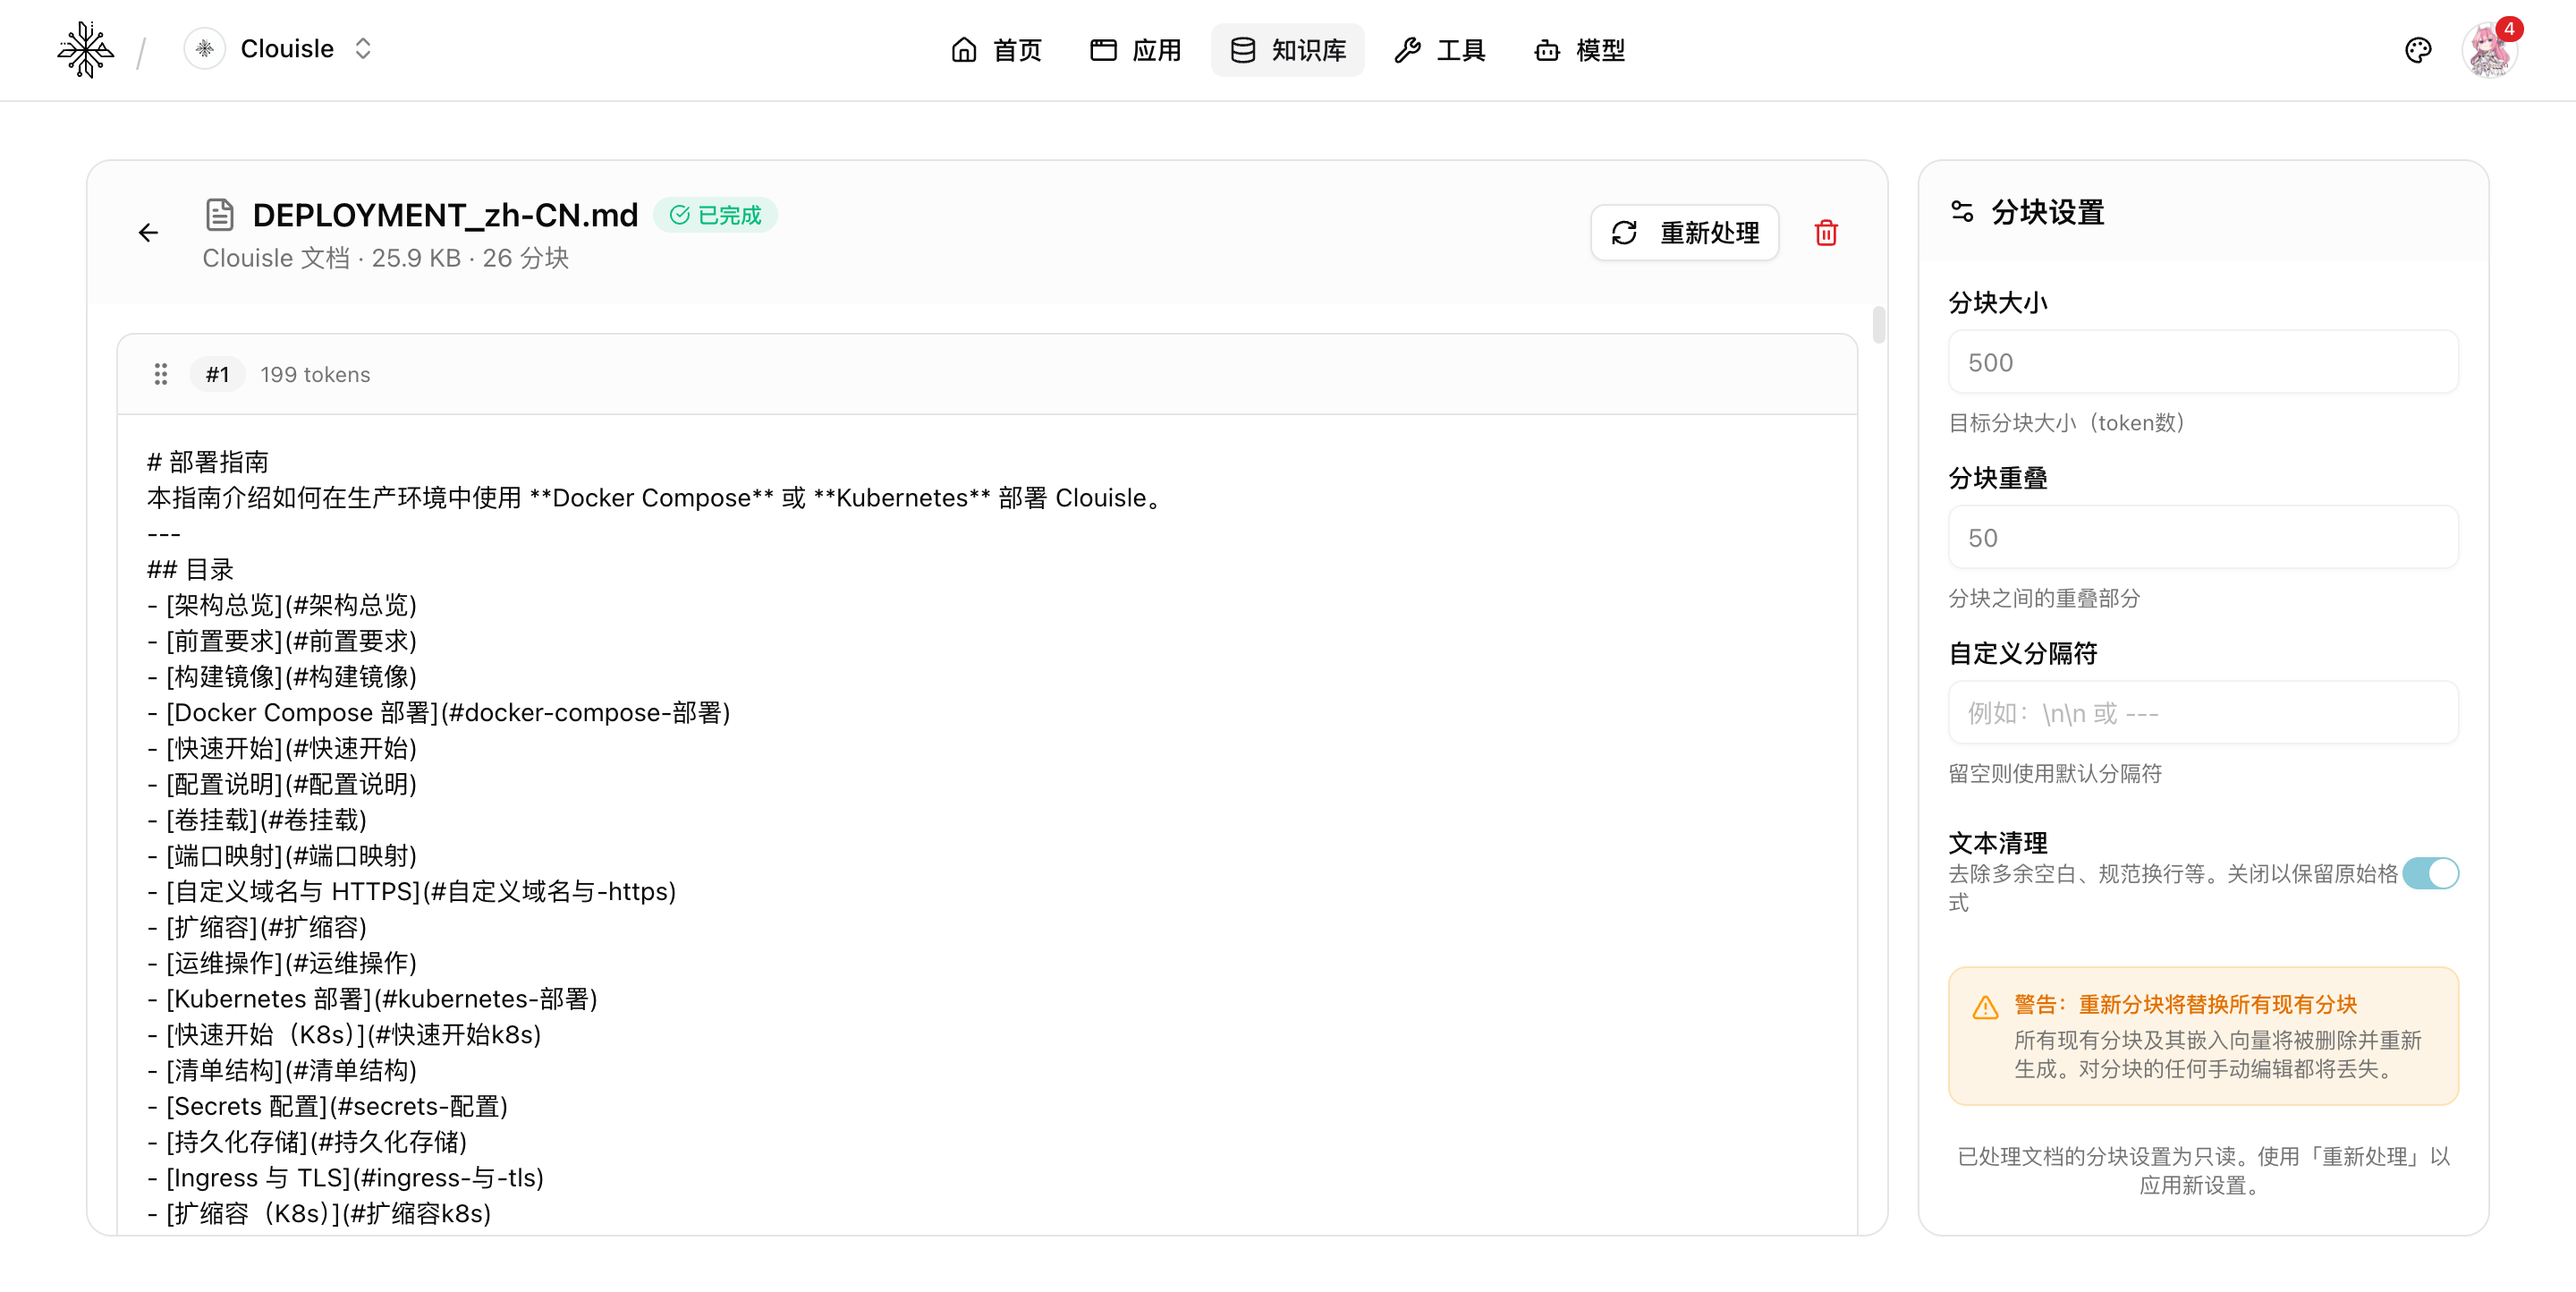This screenshot has height=1292, width=2576.
Task: Click the user avatar with notification badge
Action: 2491,49
